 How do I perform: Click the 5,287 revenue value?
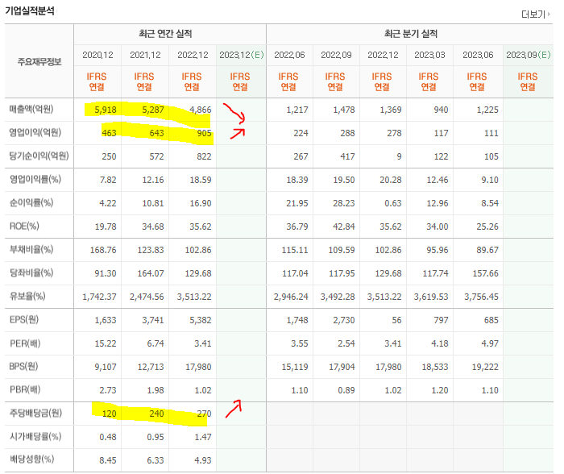(x=153, y=110)
